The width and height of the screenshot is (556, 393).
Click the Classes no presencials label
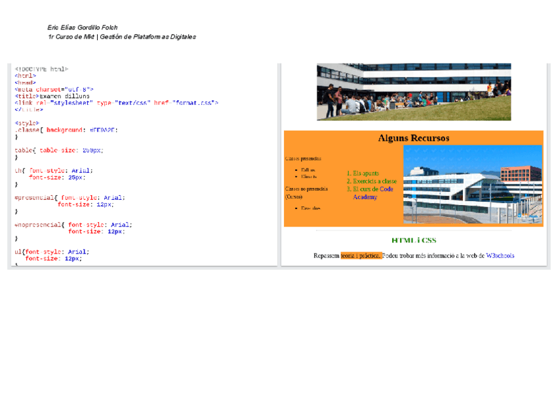click(x=306, y=189)
